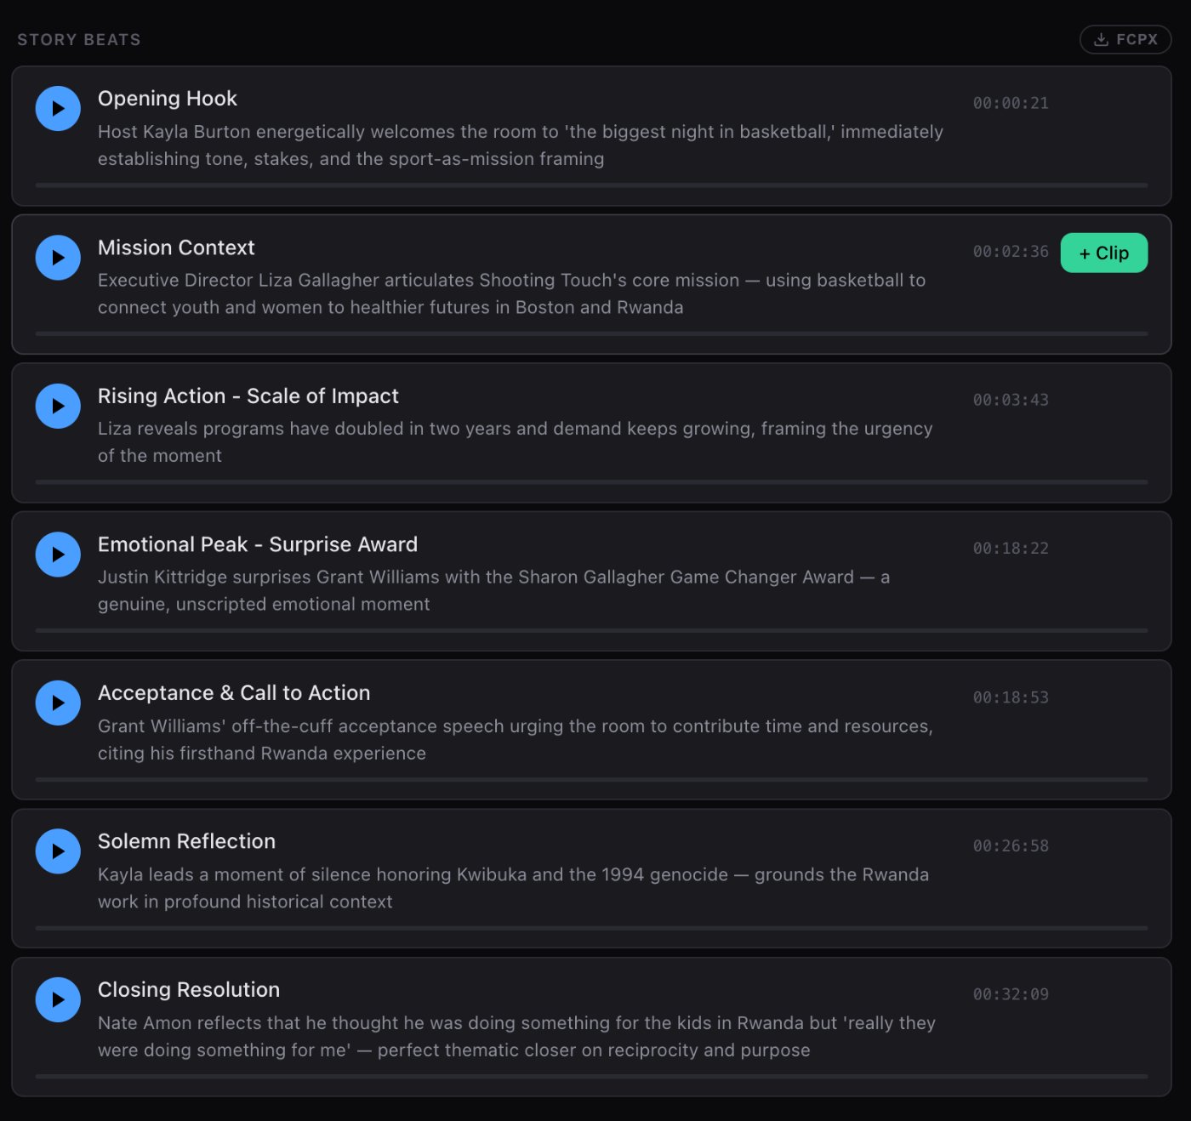Play the Emotional Peak Surprise Award beat
The width and height of the screenshot is (1191, 1121).
click(x=58, y=555)
